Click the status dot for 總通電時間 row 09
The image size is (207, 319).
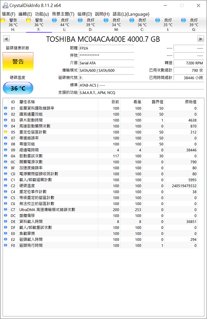coord(5,150)
